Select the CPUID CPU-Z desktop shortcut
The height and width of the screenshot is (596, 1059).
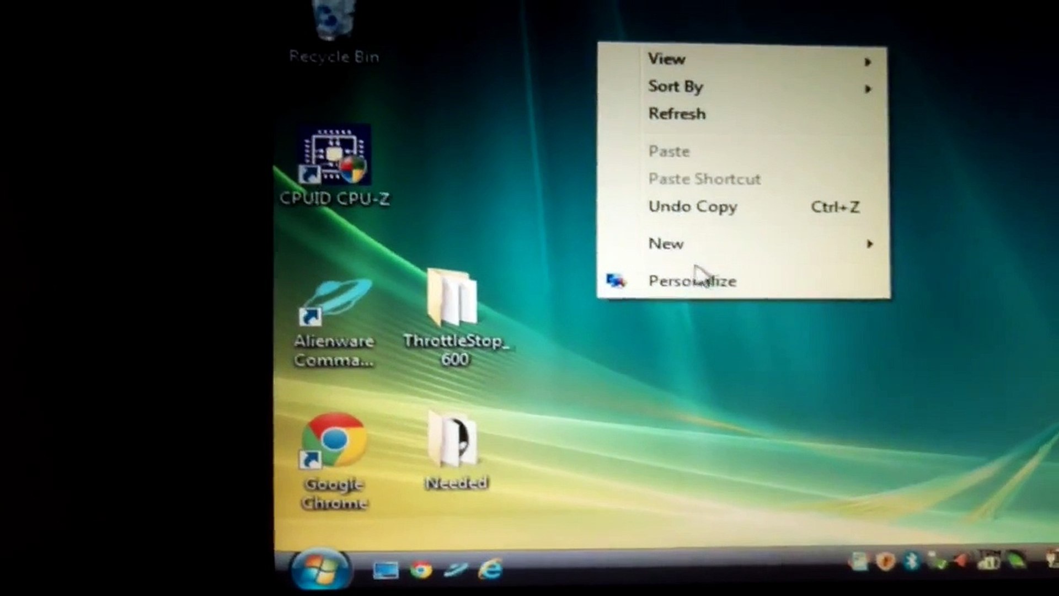(x=335, y=166)
